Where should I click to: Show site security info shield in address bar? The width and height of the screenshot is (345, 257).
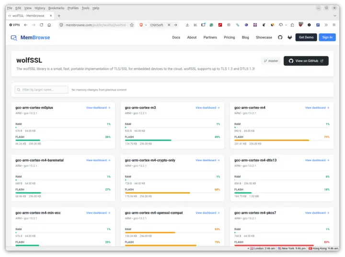61,25
